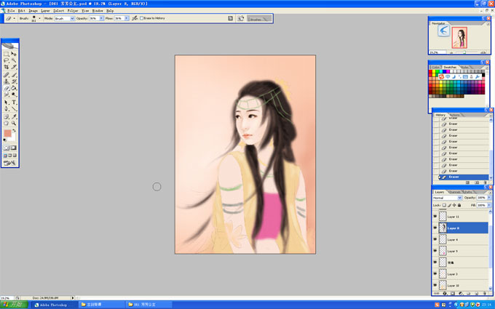Select the Zoom tool
The height and width of the screenshot is (309, 495).
point(14,124)
